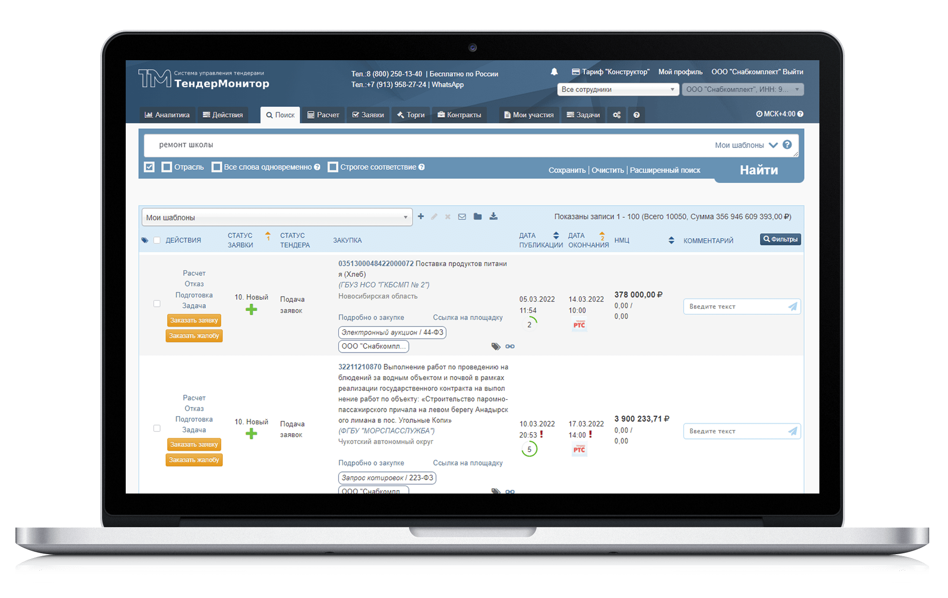The width and height of the screenshot is (948, 598).
Task: Open the Контракты tab
Action: point(459,115)
